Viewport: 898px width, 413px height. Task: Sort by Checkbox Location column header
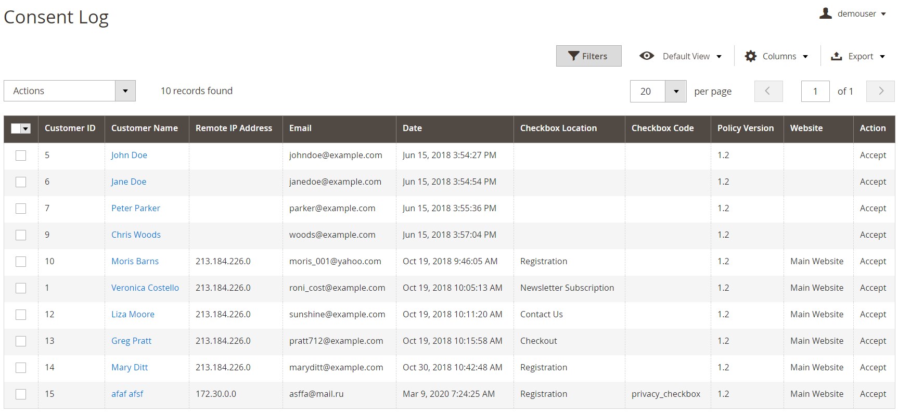[x=569, y=128]
